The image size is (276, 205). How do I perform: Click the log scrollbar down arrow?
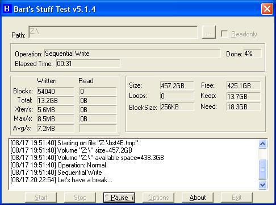pos(262,184)
